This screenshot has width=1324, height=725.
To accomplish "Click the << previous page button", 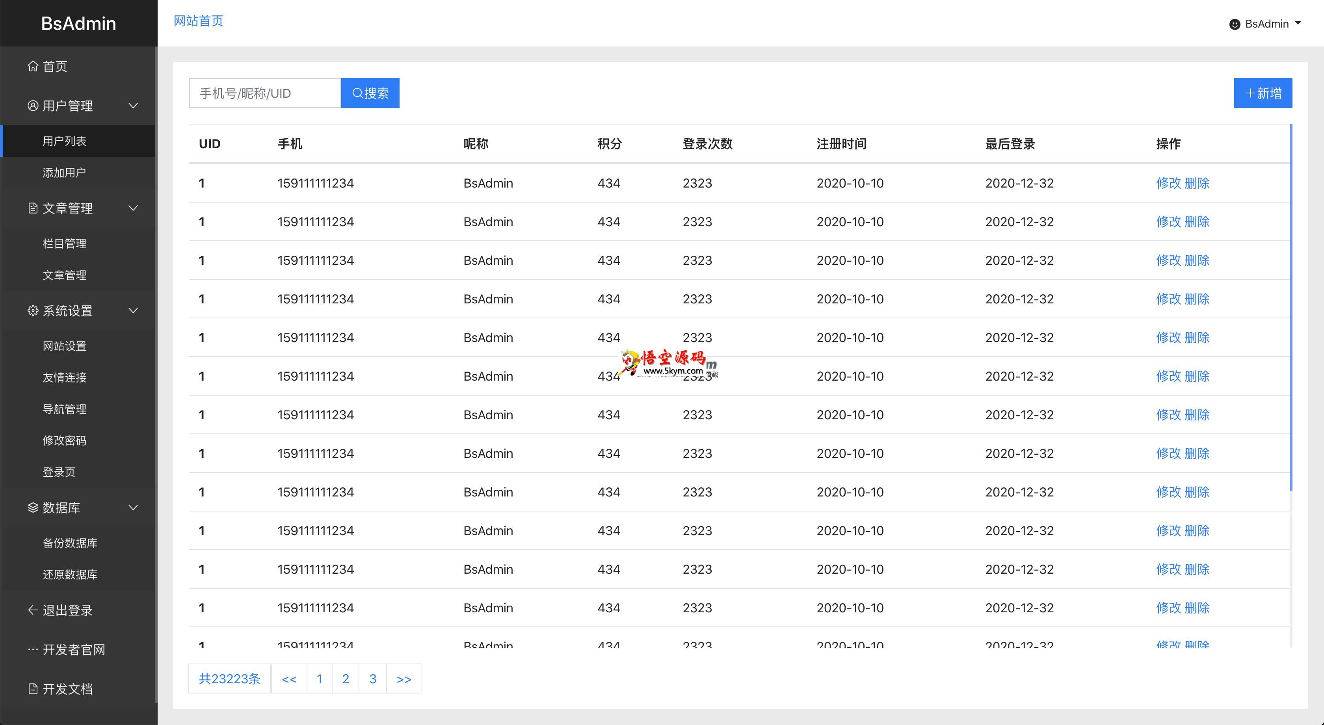I will (289, 679).
